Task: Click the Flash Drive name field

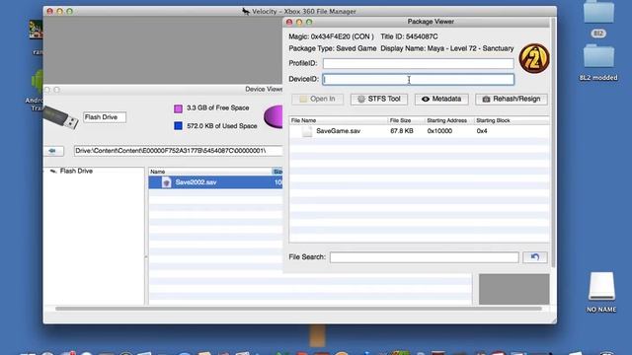Action: coord(105,117)
